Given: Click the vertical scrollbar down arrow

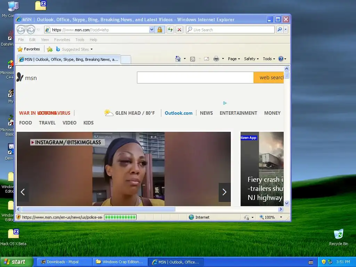Looking at the screenshot, I should 286,203.
